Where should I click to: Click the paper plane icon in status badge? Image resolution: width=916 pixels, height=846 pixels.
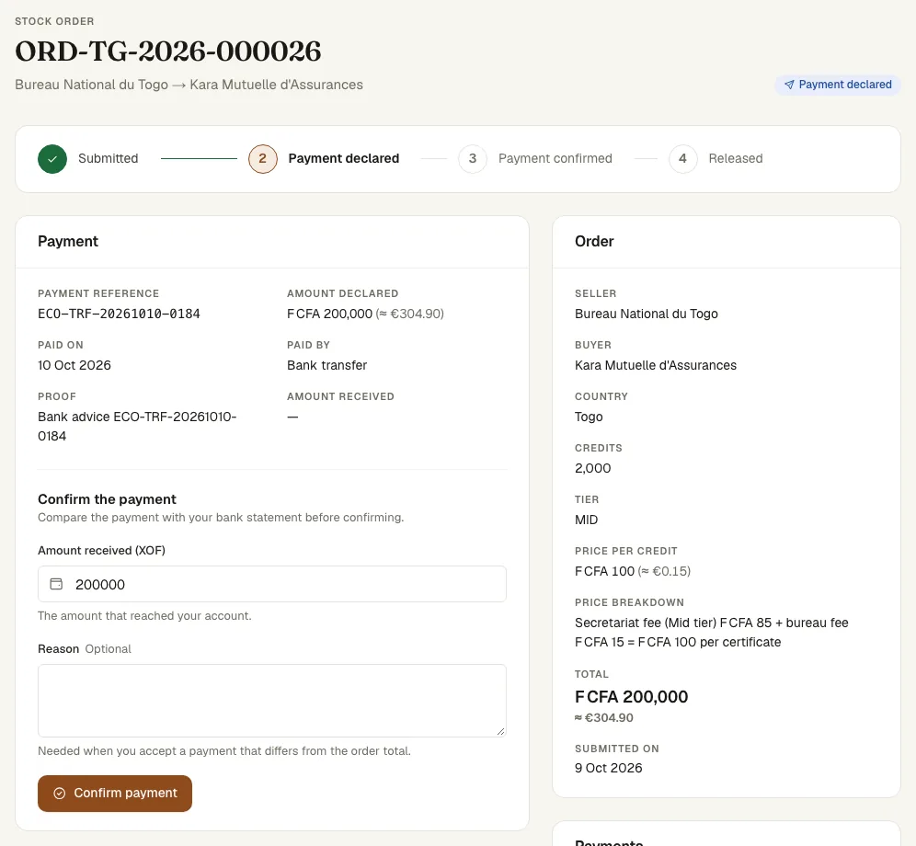click(789, 85)
